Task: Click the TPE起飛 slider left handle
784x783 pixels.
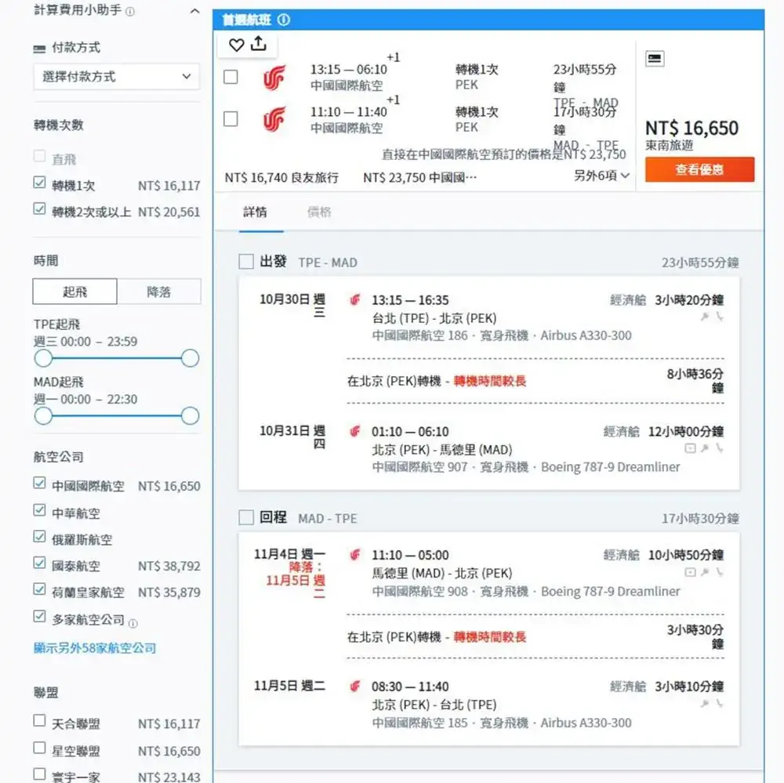Action: (x=43, y=358)
